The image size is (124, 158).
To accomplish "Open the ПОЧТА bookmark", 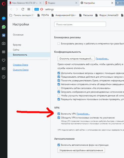I will 43,15.
